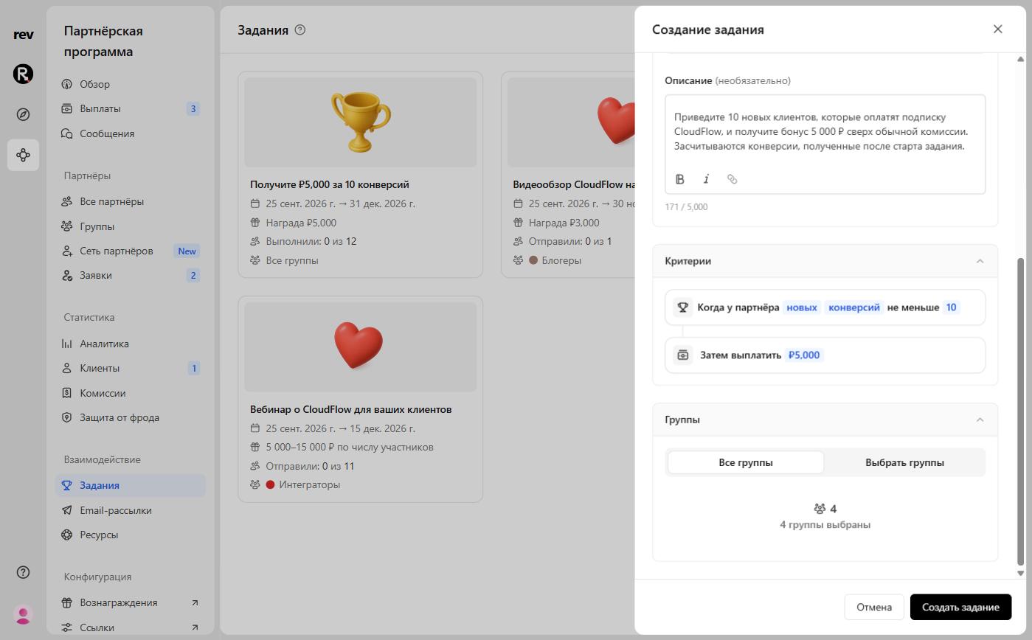1032x640 pixels.
Task: Click the Отмена button
Action: click(874, 607)
